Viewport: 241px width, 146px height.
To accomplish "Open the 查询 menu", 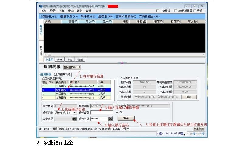I will click(x=71, y=11).
